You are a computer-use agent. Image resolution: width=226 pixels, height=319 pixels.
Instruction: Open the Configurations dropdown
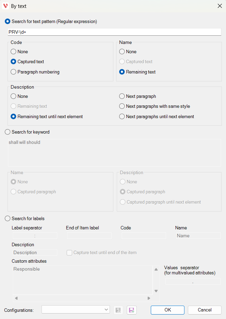(x=76, y=310)
